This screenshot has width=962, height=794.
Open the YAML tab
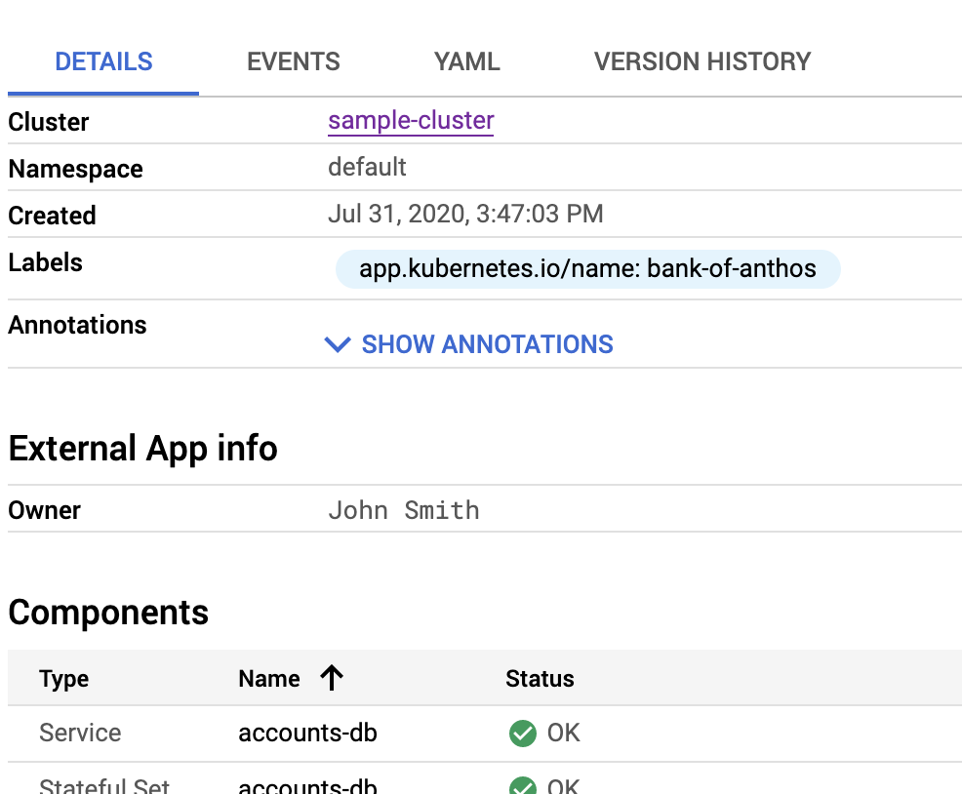[466, 62]
